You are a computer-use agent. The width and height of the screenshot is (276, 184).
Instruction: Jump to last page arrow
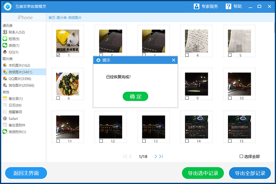(161, 156)
